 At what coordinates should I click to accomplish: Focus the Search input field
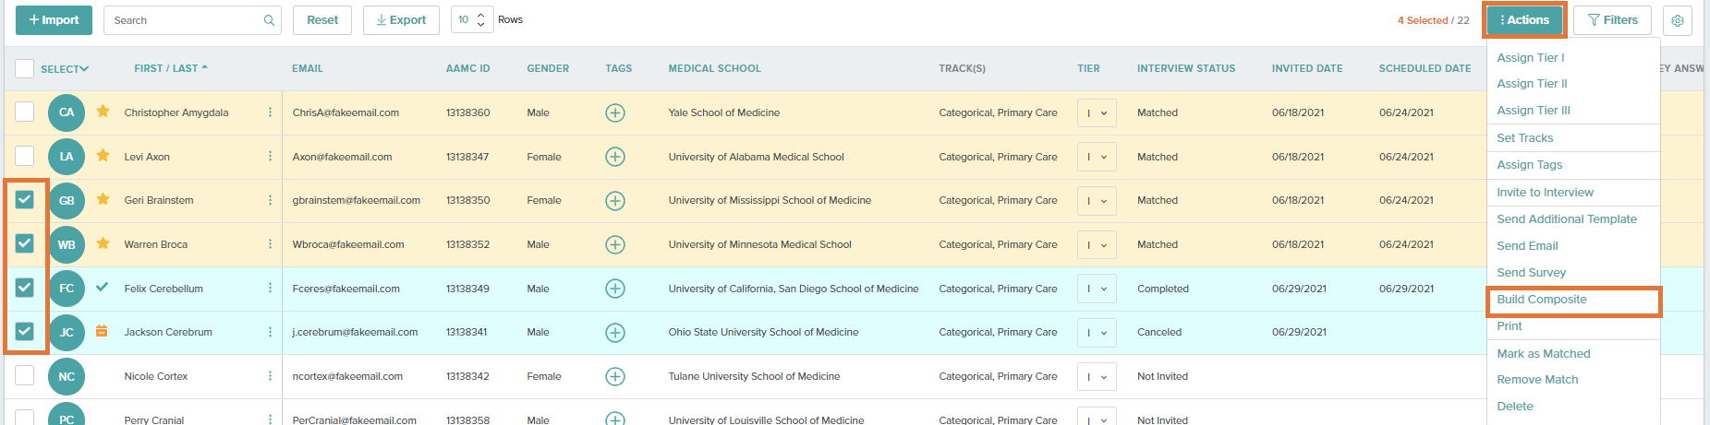pyautogui.click(x=184, y=20)
